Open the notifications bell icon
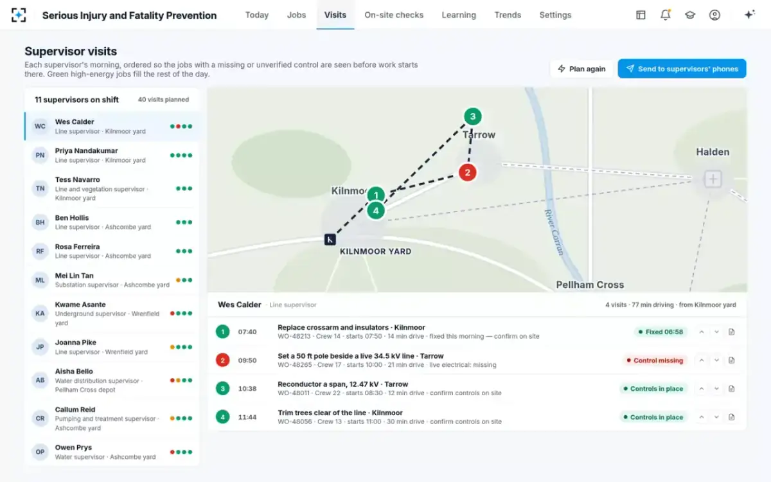Viewport: 771px width, 482px height. [x=665, y=15]
